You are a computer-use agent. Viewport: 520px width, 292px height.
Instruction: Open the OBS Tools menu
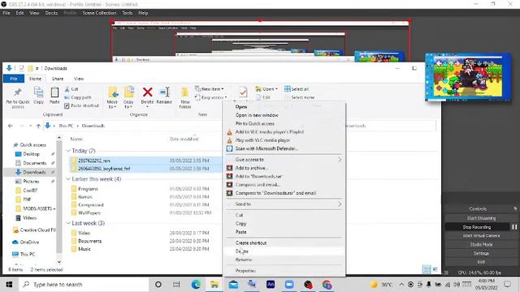tap(128, 13)
